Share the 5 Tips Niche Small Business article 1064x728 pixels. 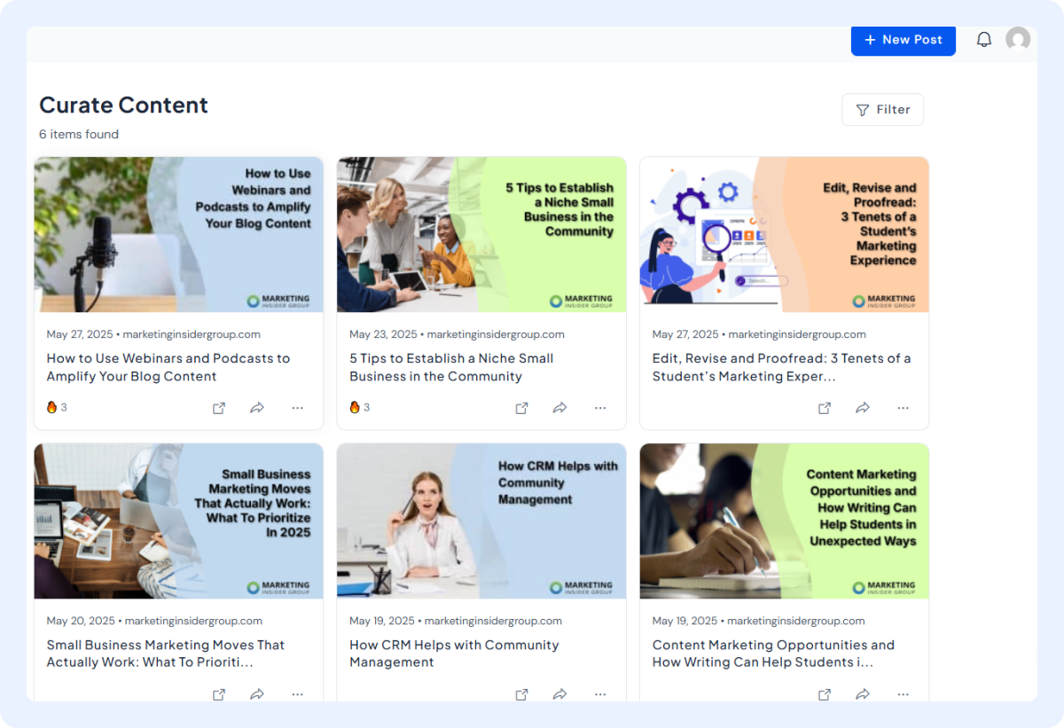[560, 408]
